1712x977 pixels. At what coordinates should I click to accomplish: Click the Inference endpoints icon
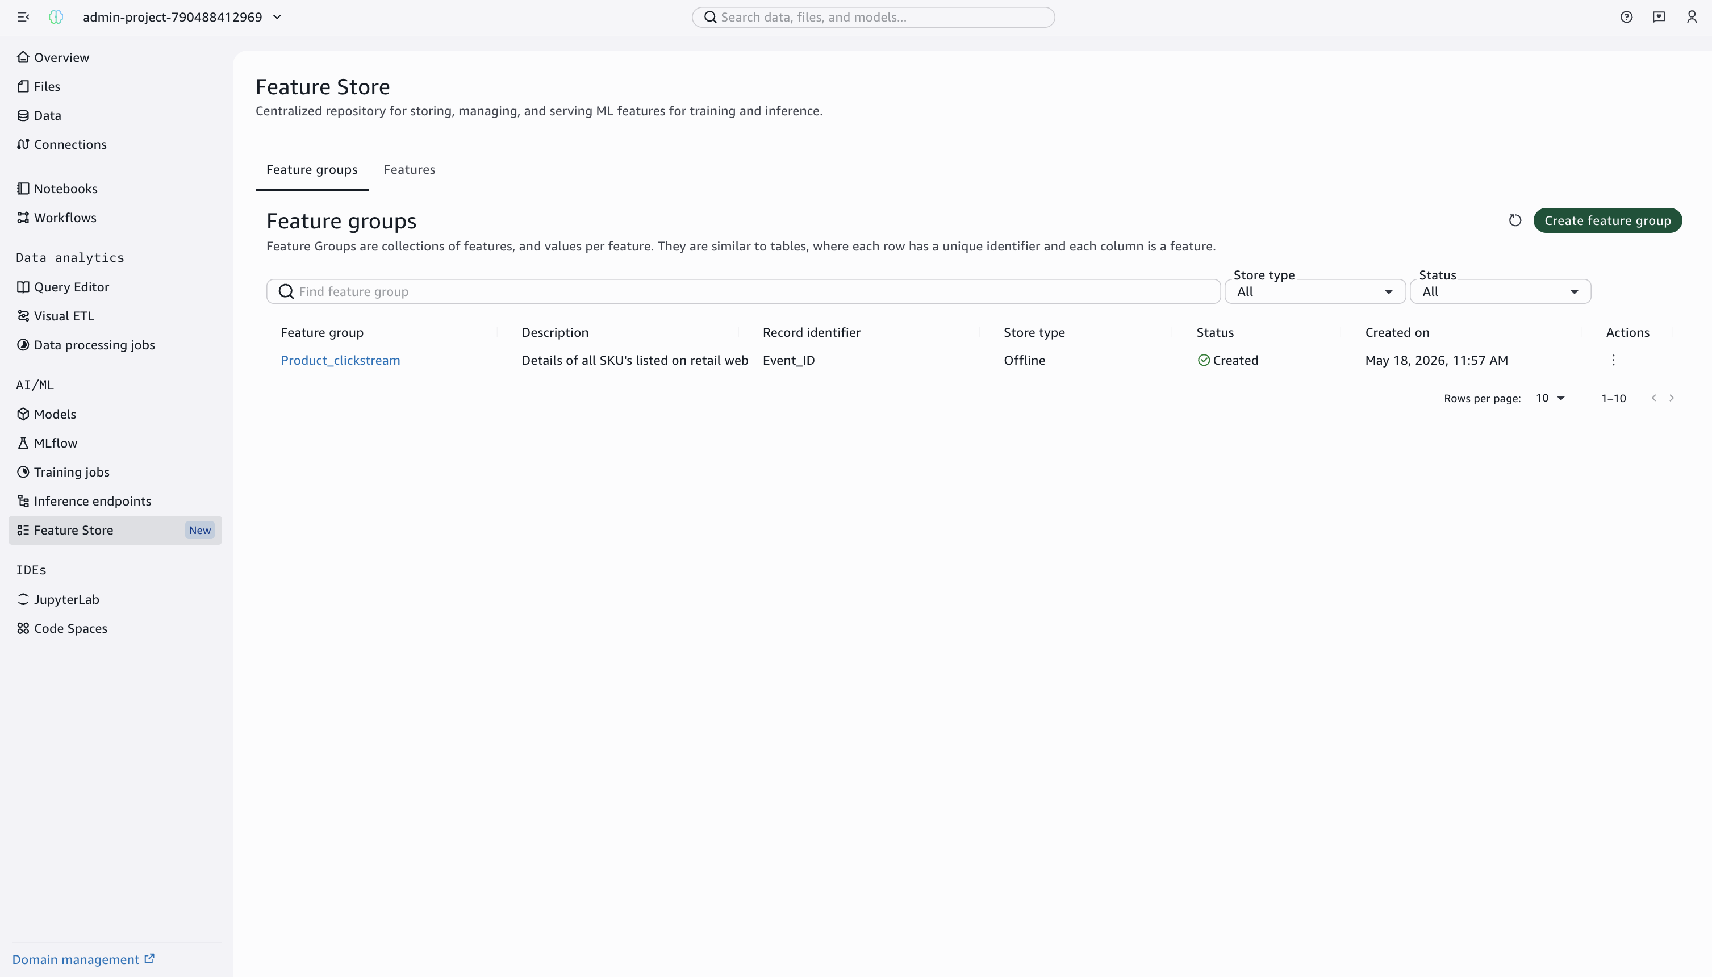[23, 501]
